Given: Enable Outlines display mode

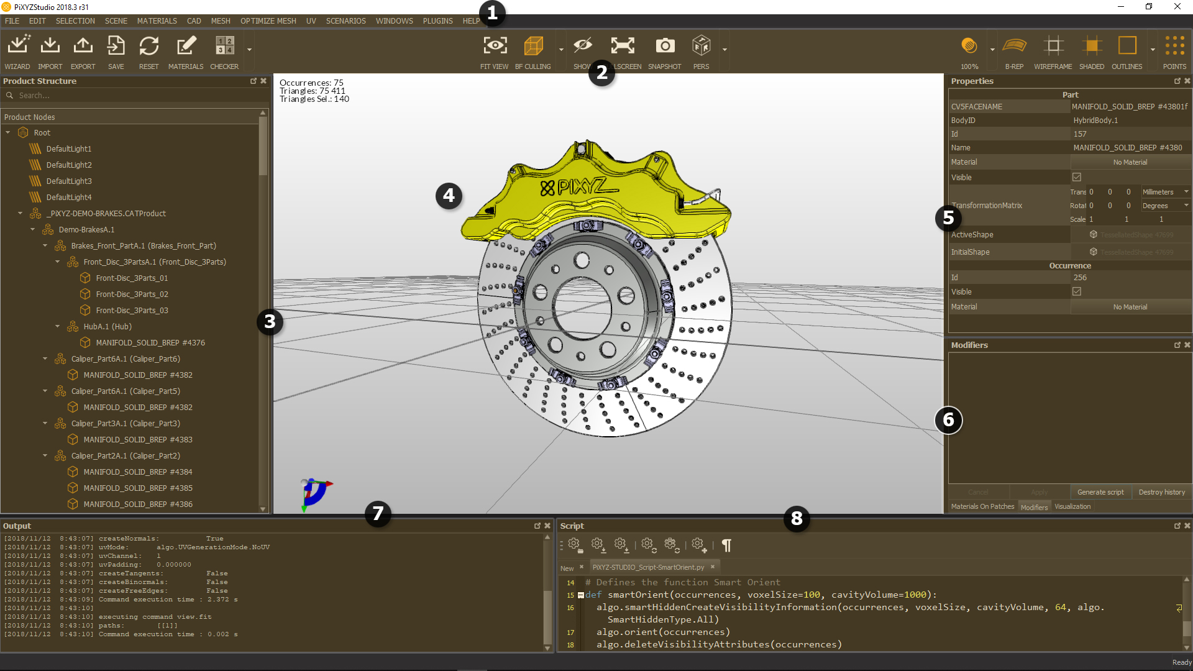Looking at the screenshot, I should pyautogui.click(x=1127, y=46).
